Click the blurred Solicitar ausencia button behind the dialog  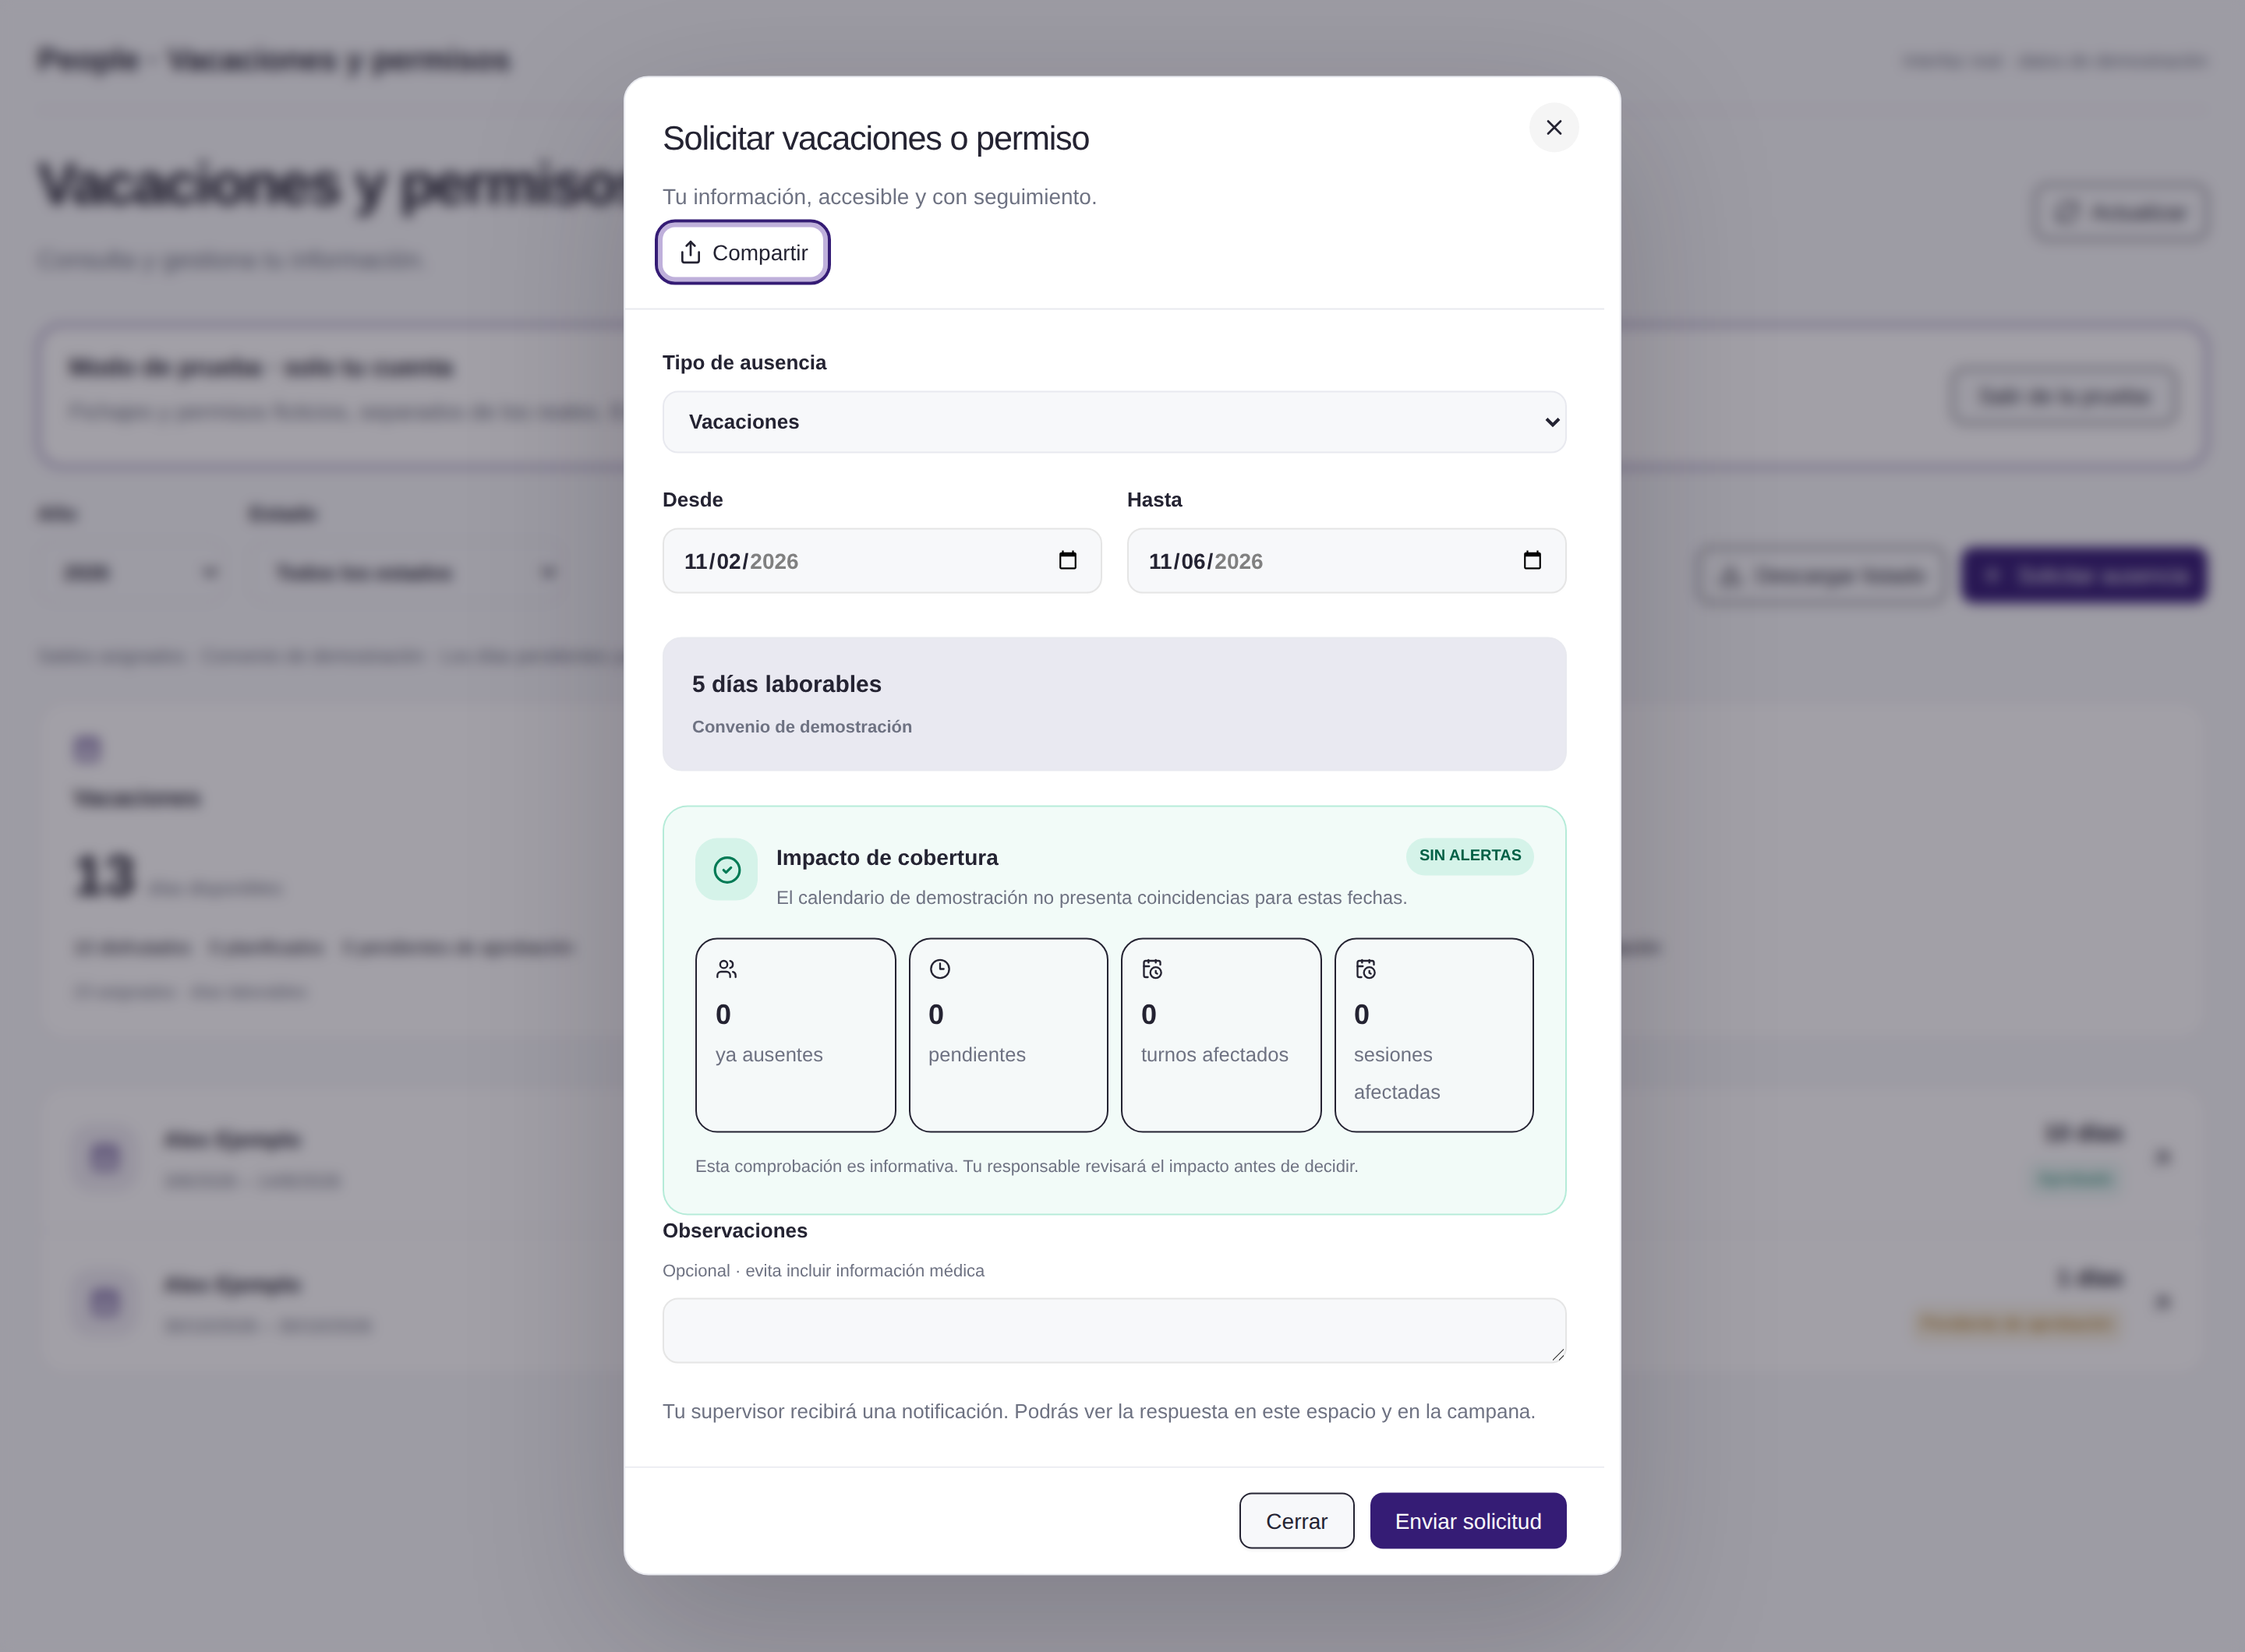[x=2084, y=575]
